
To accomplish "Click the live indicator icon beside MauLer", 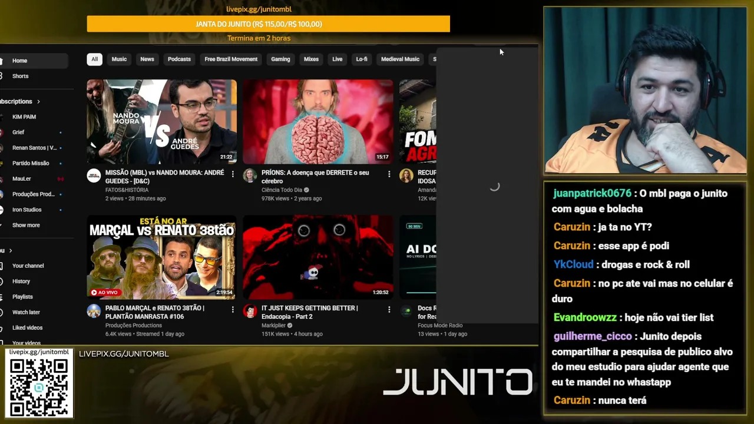I will coord(60,178).
